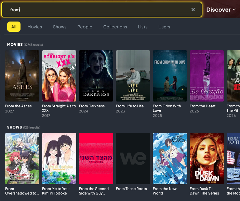Screen dimensions: 240x201
Task: Open the From Straight A's to XXX poster
Action: [59, 76]
